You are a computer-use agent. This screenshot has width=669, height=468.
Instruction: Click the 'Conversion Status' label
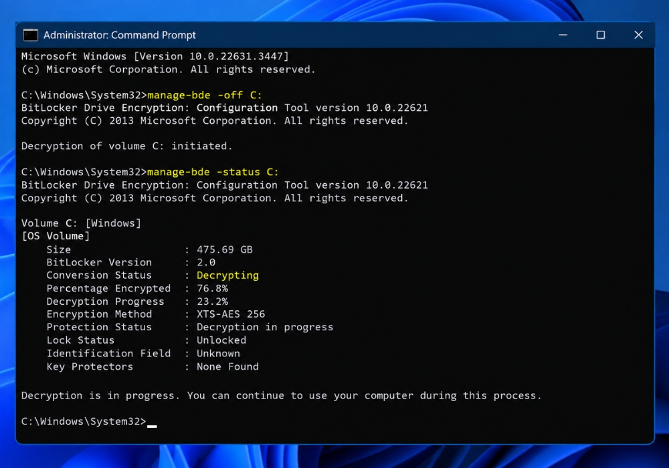tap(99, 275)
